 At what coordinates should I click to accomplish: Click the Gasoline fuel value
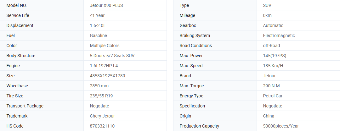click(99, 35)
